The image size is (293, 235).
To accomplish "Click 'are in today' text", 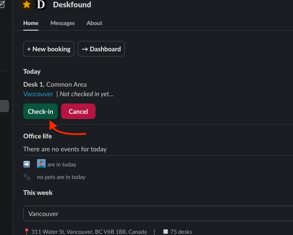I will click(x=62, y=164).
